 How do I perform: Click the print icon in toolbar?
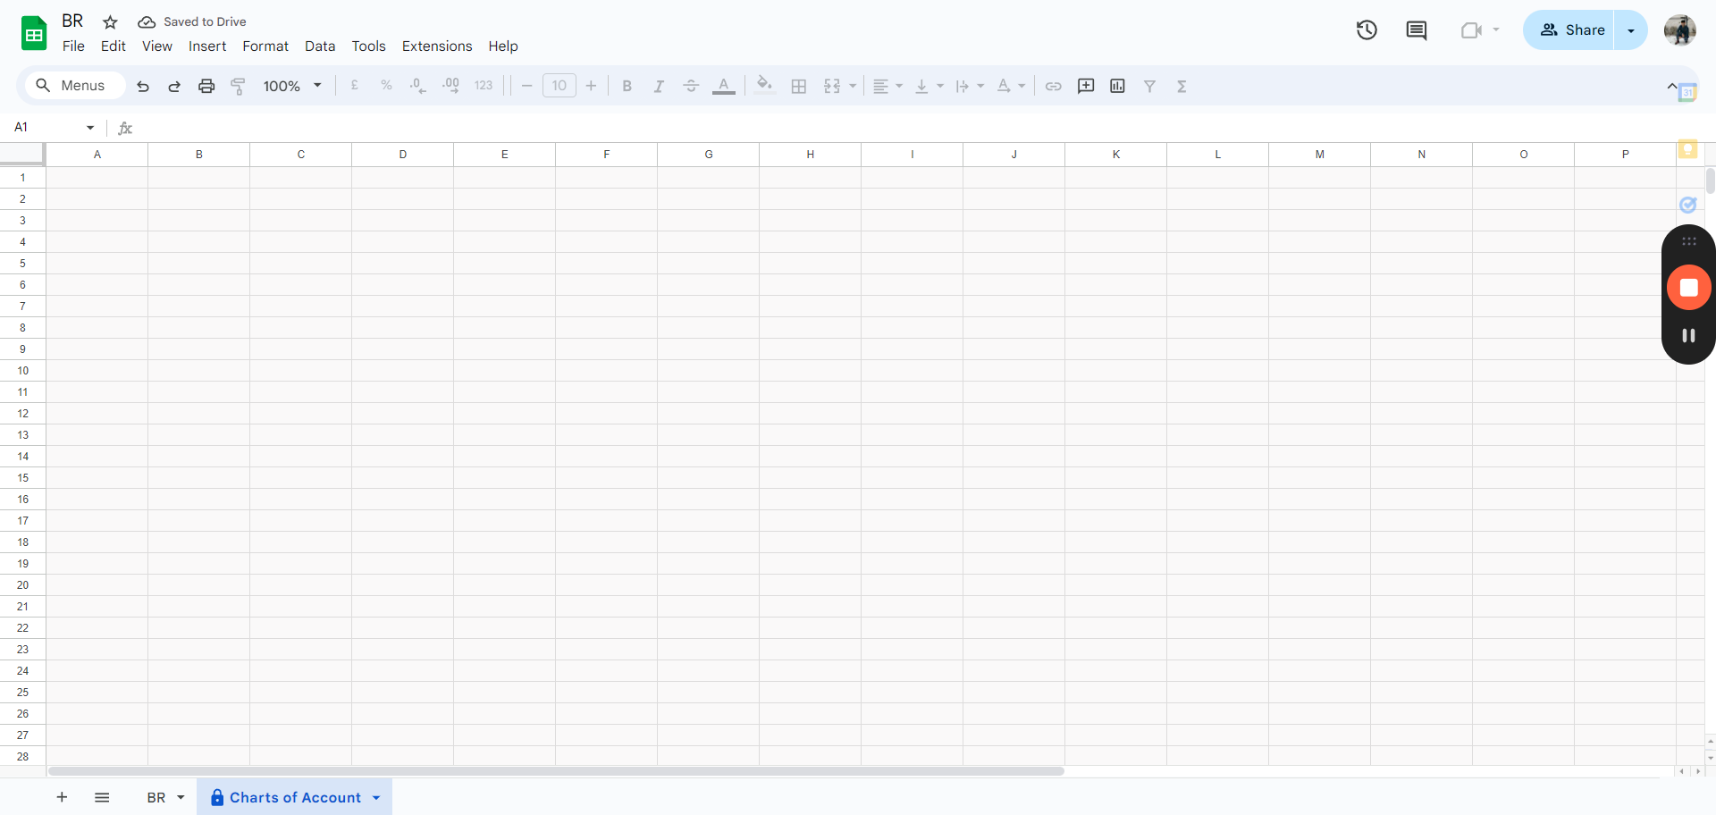[206, 86]
